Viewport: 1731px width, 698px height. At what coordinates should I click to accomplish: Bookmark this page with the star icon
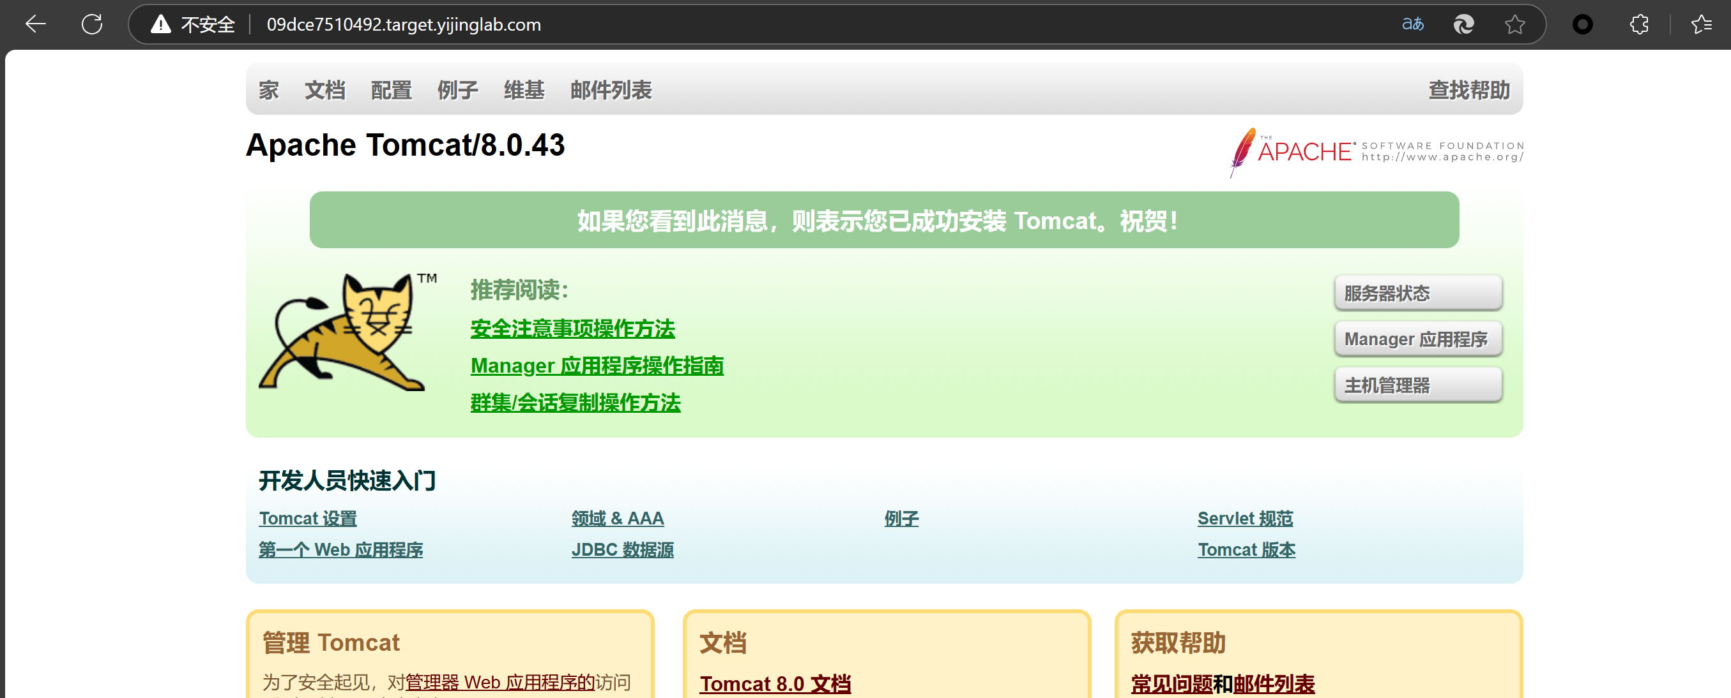tap(1514, 25)
